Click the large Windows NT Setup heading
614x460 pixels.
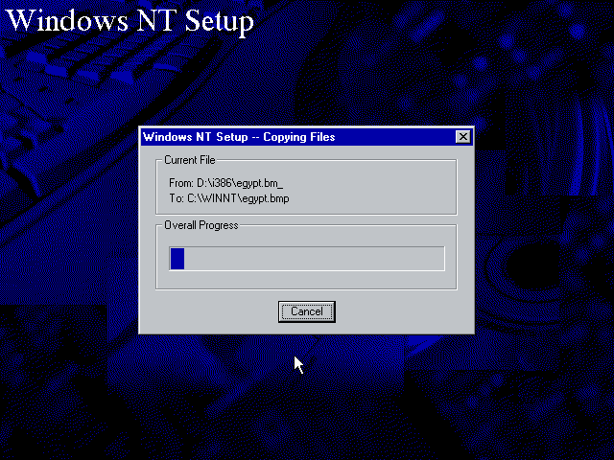tap(130, 21)
